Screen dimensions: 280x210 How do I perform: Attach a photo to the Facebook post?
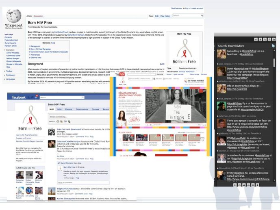pos(57,121)
